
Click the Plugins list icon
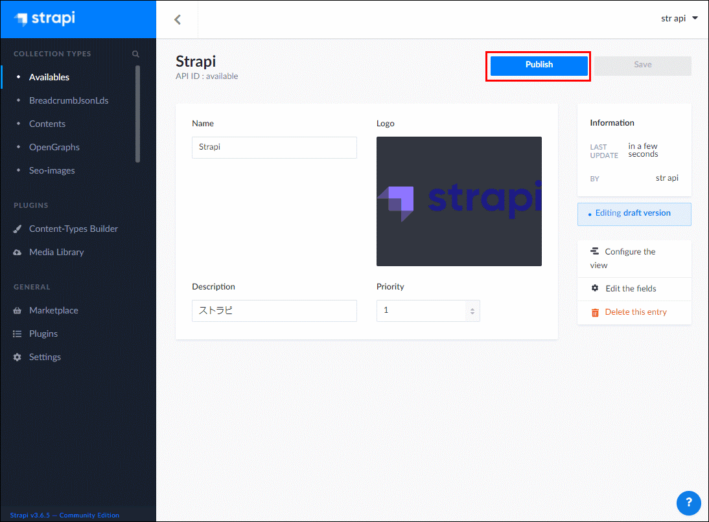pyautogui.click(x=17, y=334)
